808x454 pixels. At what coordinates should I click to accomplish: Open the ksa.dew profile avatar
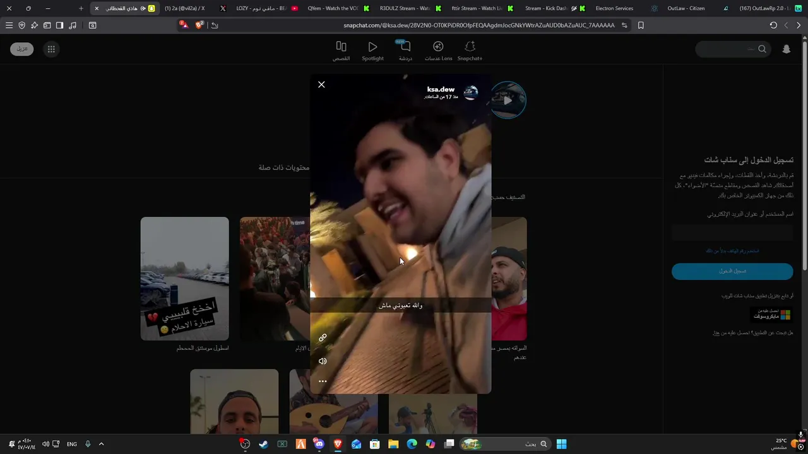(x=471, y=93)
